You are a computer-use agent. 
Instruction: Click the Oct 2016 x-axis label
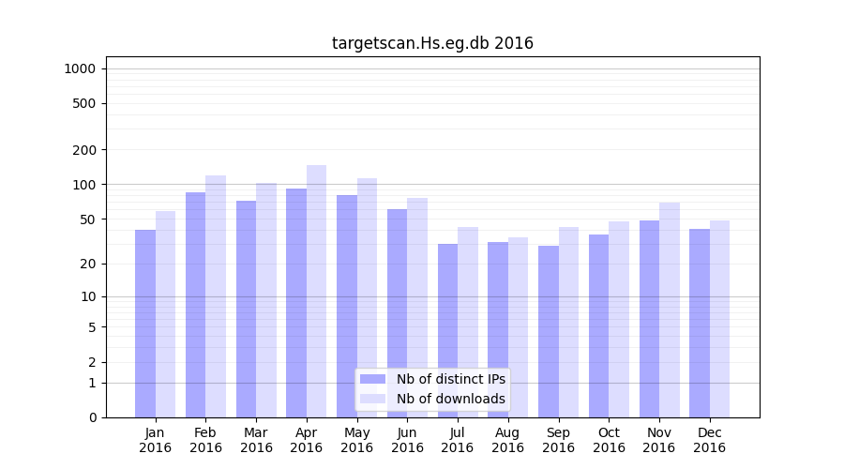pyautogui.click(x=609, y=440)
